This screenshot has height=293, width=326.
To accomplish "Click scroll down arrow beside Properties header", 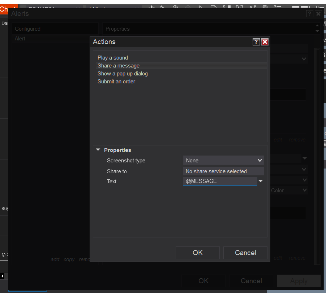I will coord(317,31).
